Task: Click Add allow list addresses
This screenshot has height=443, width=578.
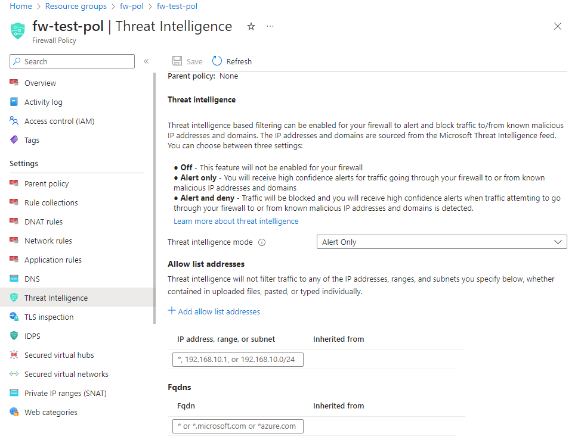Action: tap(219, 311)
